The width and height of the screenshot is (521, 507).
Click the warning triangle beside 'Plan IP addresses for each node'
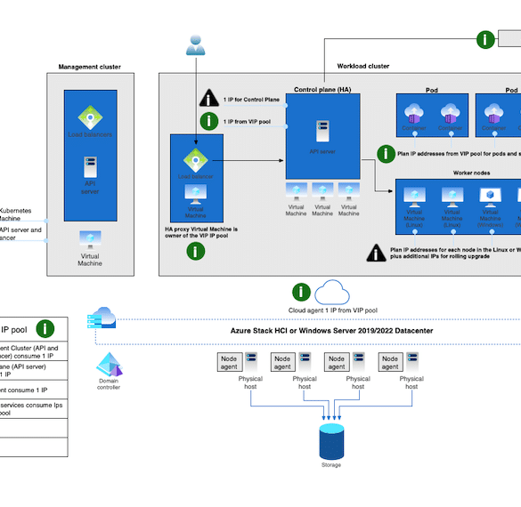click(376, 253)
